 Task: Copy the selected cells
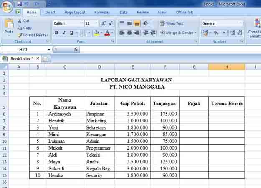coord(25,28)
